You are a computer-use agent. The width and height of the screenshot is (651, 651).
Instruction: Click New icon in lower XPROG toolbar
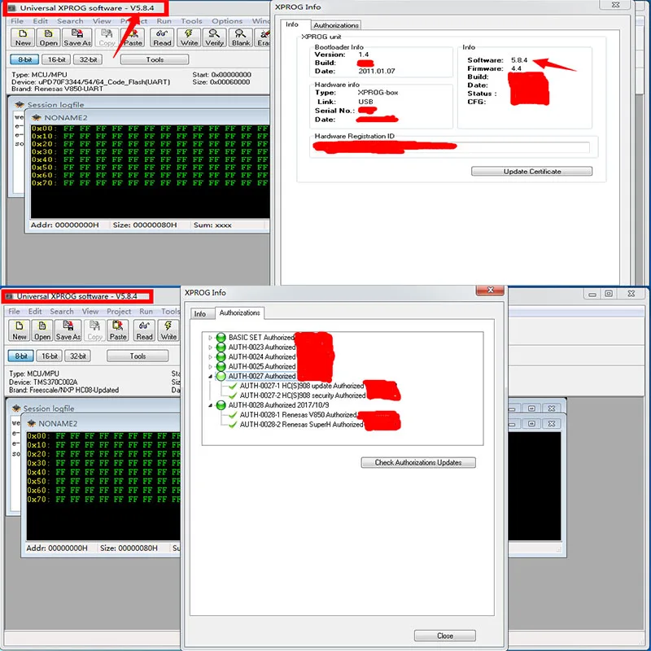pyautogui.click(x=19, y=330)
